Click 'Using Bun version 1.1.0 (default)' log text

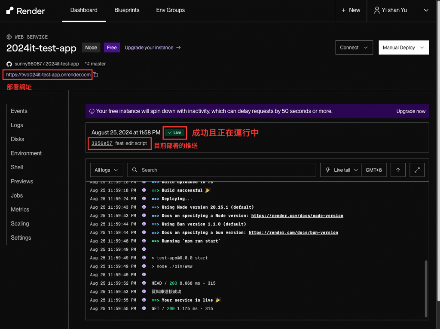click(204, 224)
